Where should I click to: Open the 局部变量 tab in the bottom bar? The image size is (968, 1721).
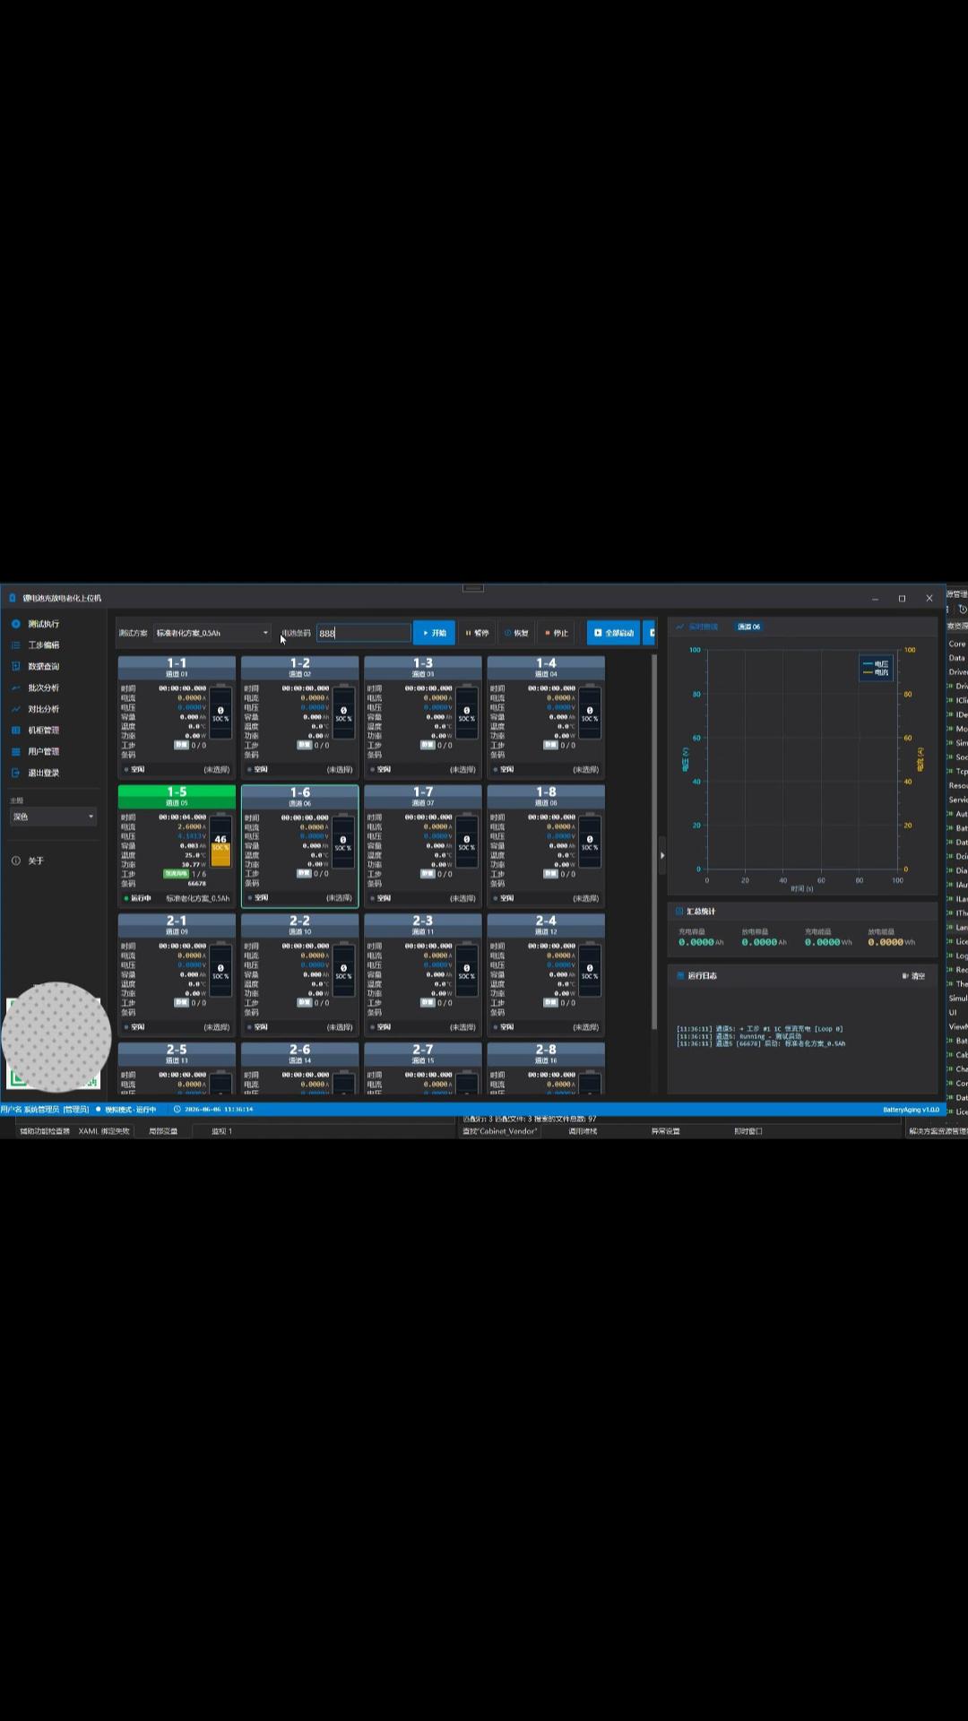[x=163, y=1131]
